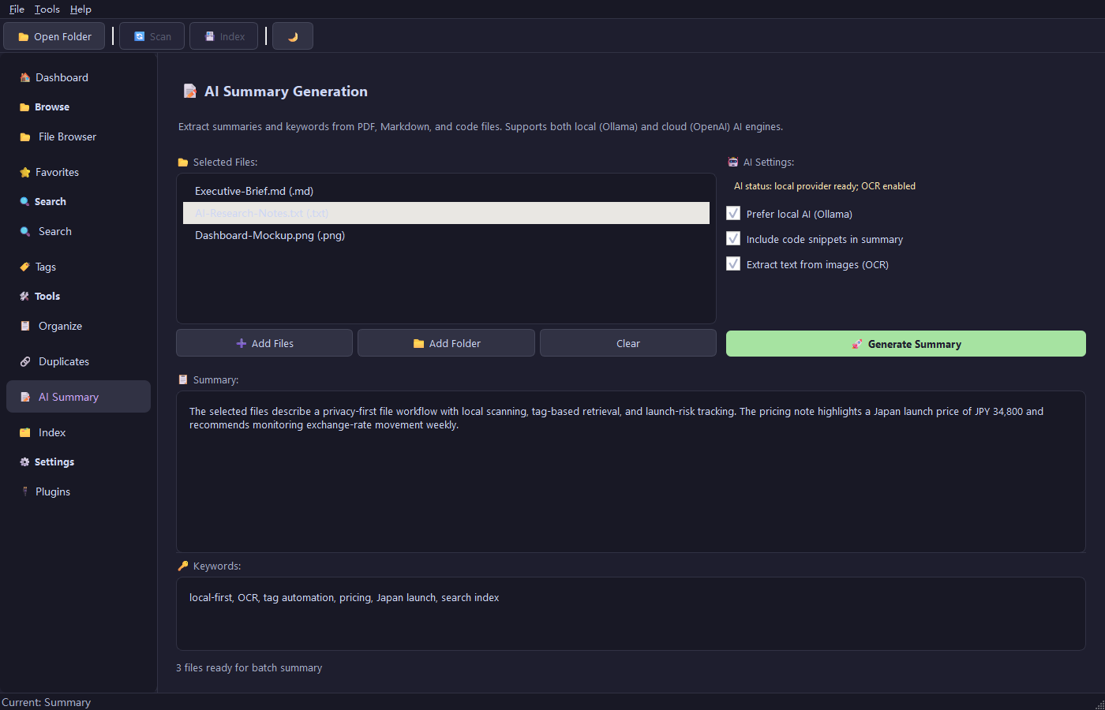Open Plugins in the sidebar
Image resolution: width=1105 pixels, height=710 pixels.
click(x=78, y=491)
